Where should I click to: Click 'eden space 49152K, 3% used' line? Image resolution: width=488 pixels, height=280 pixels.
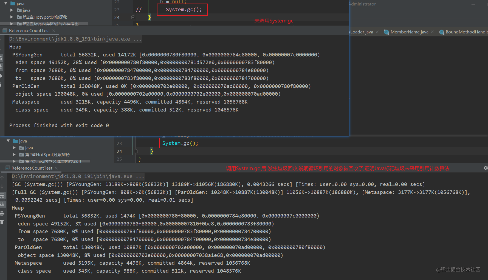tap(146, 224)
